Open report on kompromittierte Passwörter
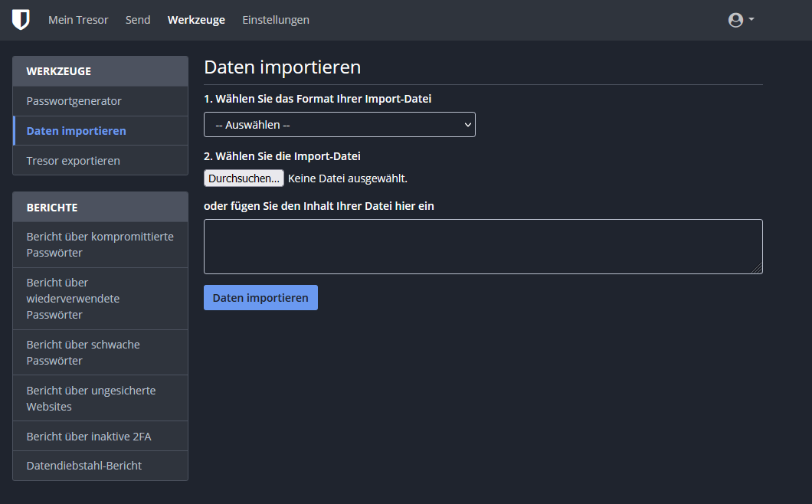 [x=100, y=244]
